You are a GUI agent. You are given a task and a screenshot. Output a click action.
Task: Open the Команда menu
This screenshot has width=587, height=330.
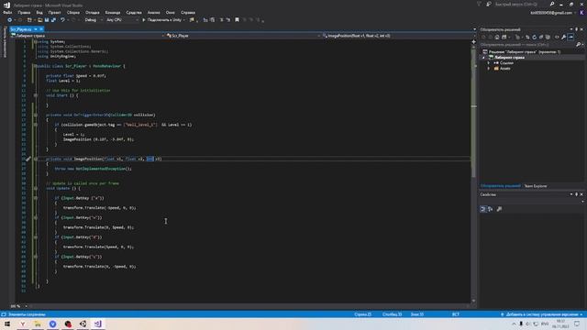click(113, 12)
